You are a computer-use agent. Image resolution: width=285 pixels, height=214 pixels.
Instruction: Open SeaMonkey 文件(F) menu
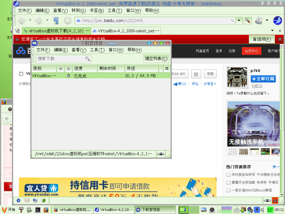25,11
